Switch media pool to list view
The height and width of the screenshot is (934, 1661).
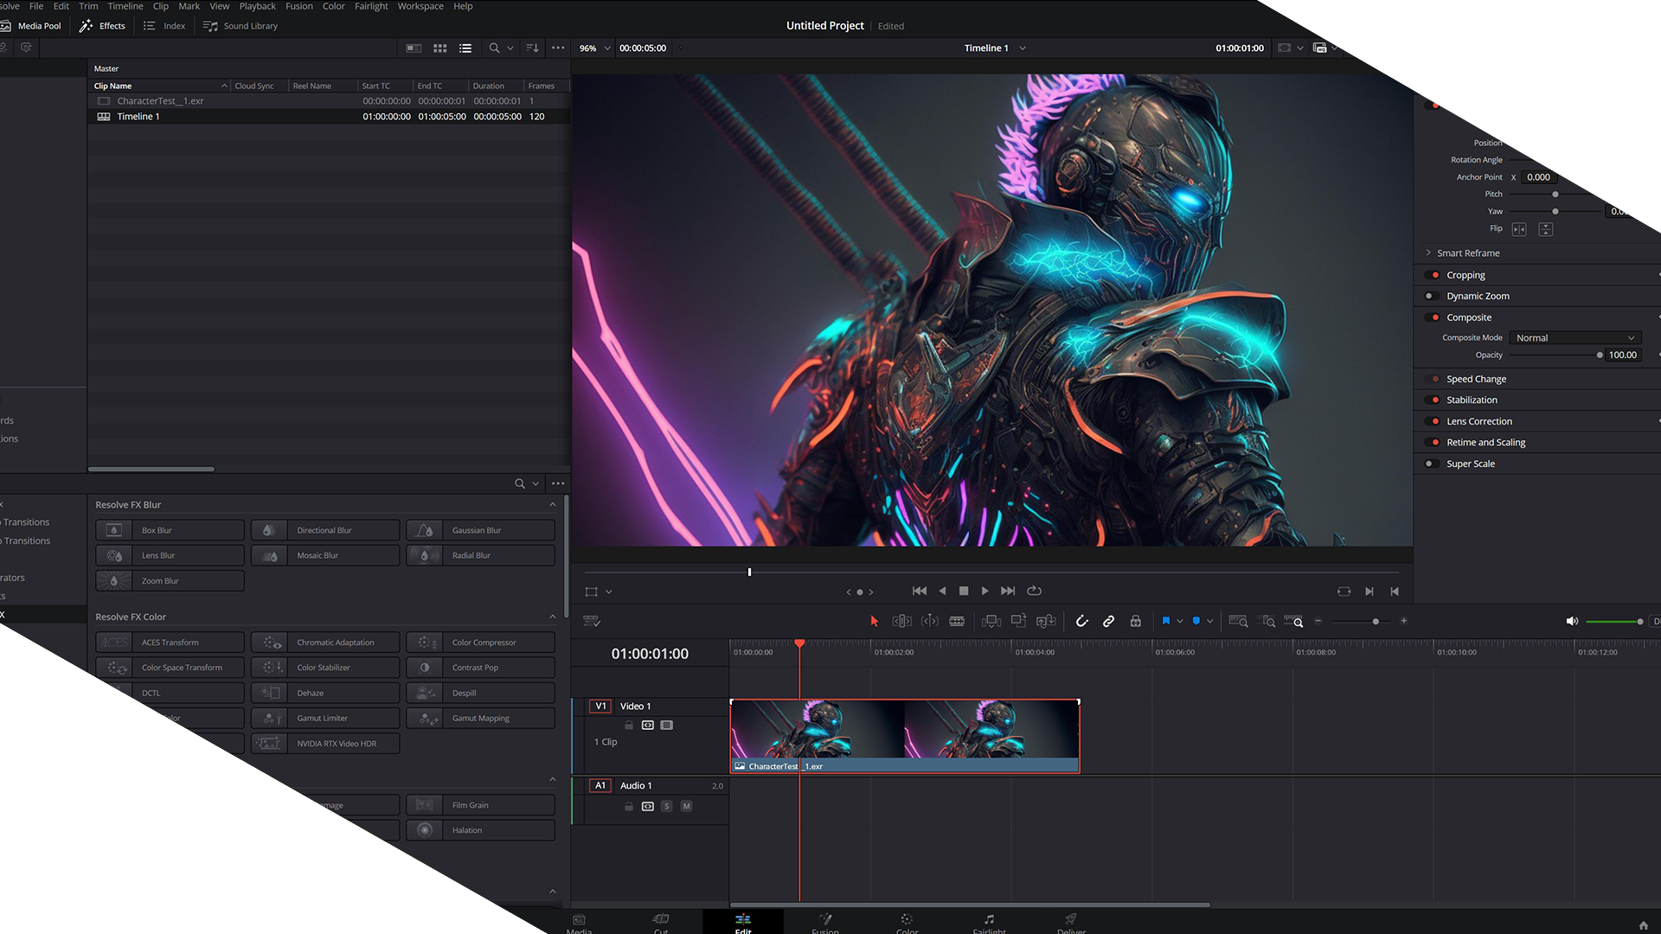pos(465,48)
